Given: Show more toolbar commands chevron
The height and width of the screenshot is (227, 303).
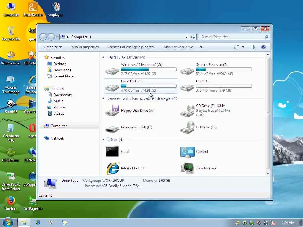Looking at the screenshot, I should [x=201, y=47].
